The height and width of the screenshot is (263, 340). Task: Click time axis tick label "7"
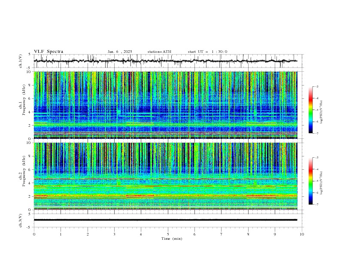[x=222, y=234]
